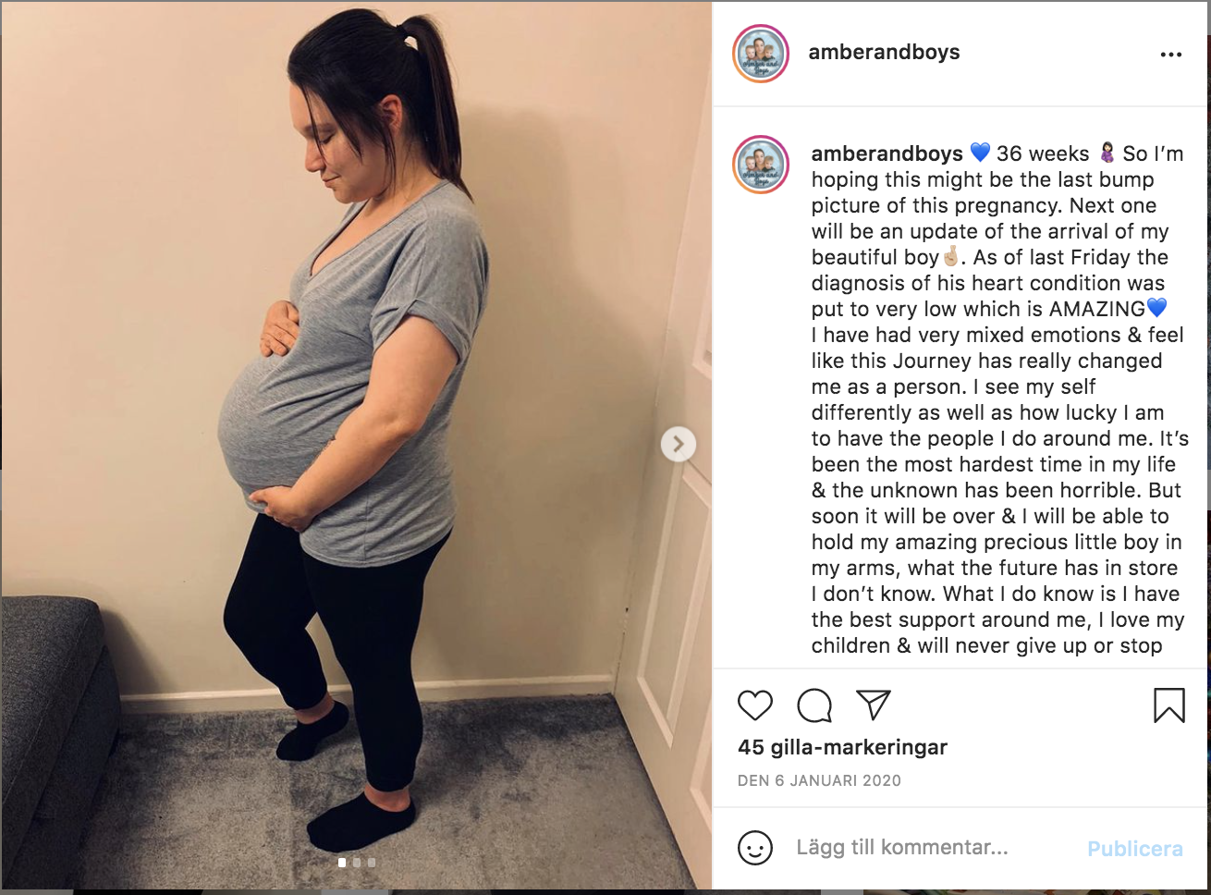Open comments via speech bubble icon
Image resolution: width=1211 pixels, height=895 pixels.
(814, 705)
